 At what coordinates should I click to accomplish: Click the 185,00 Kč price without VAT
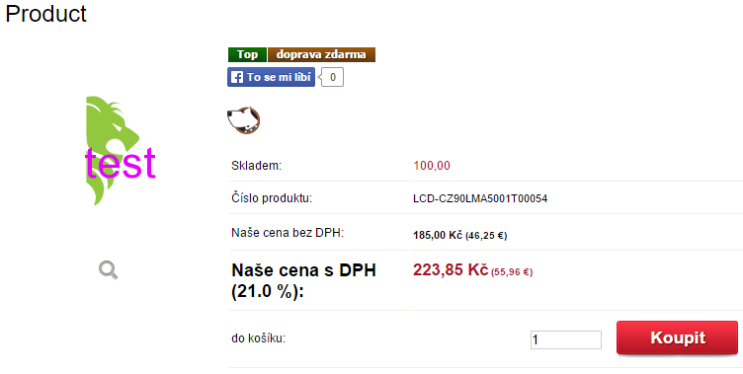tap(438, 235)
